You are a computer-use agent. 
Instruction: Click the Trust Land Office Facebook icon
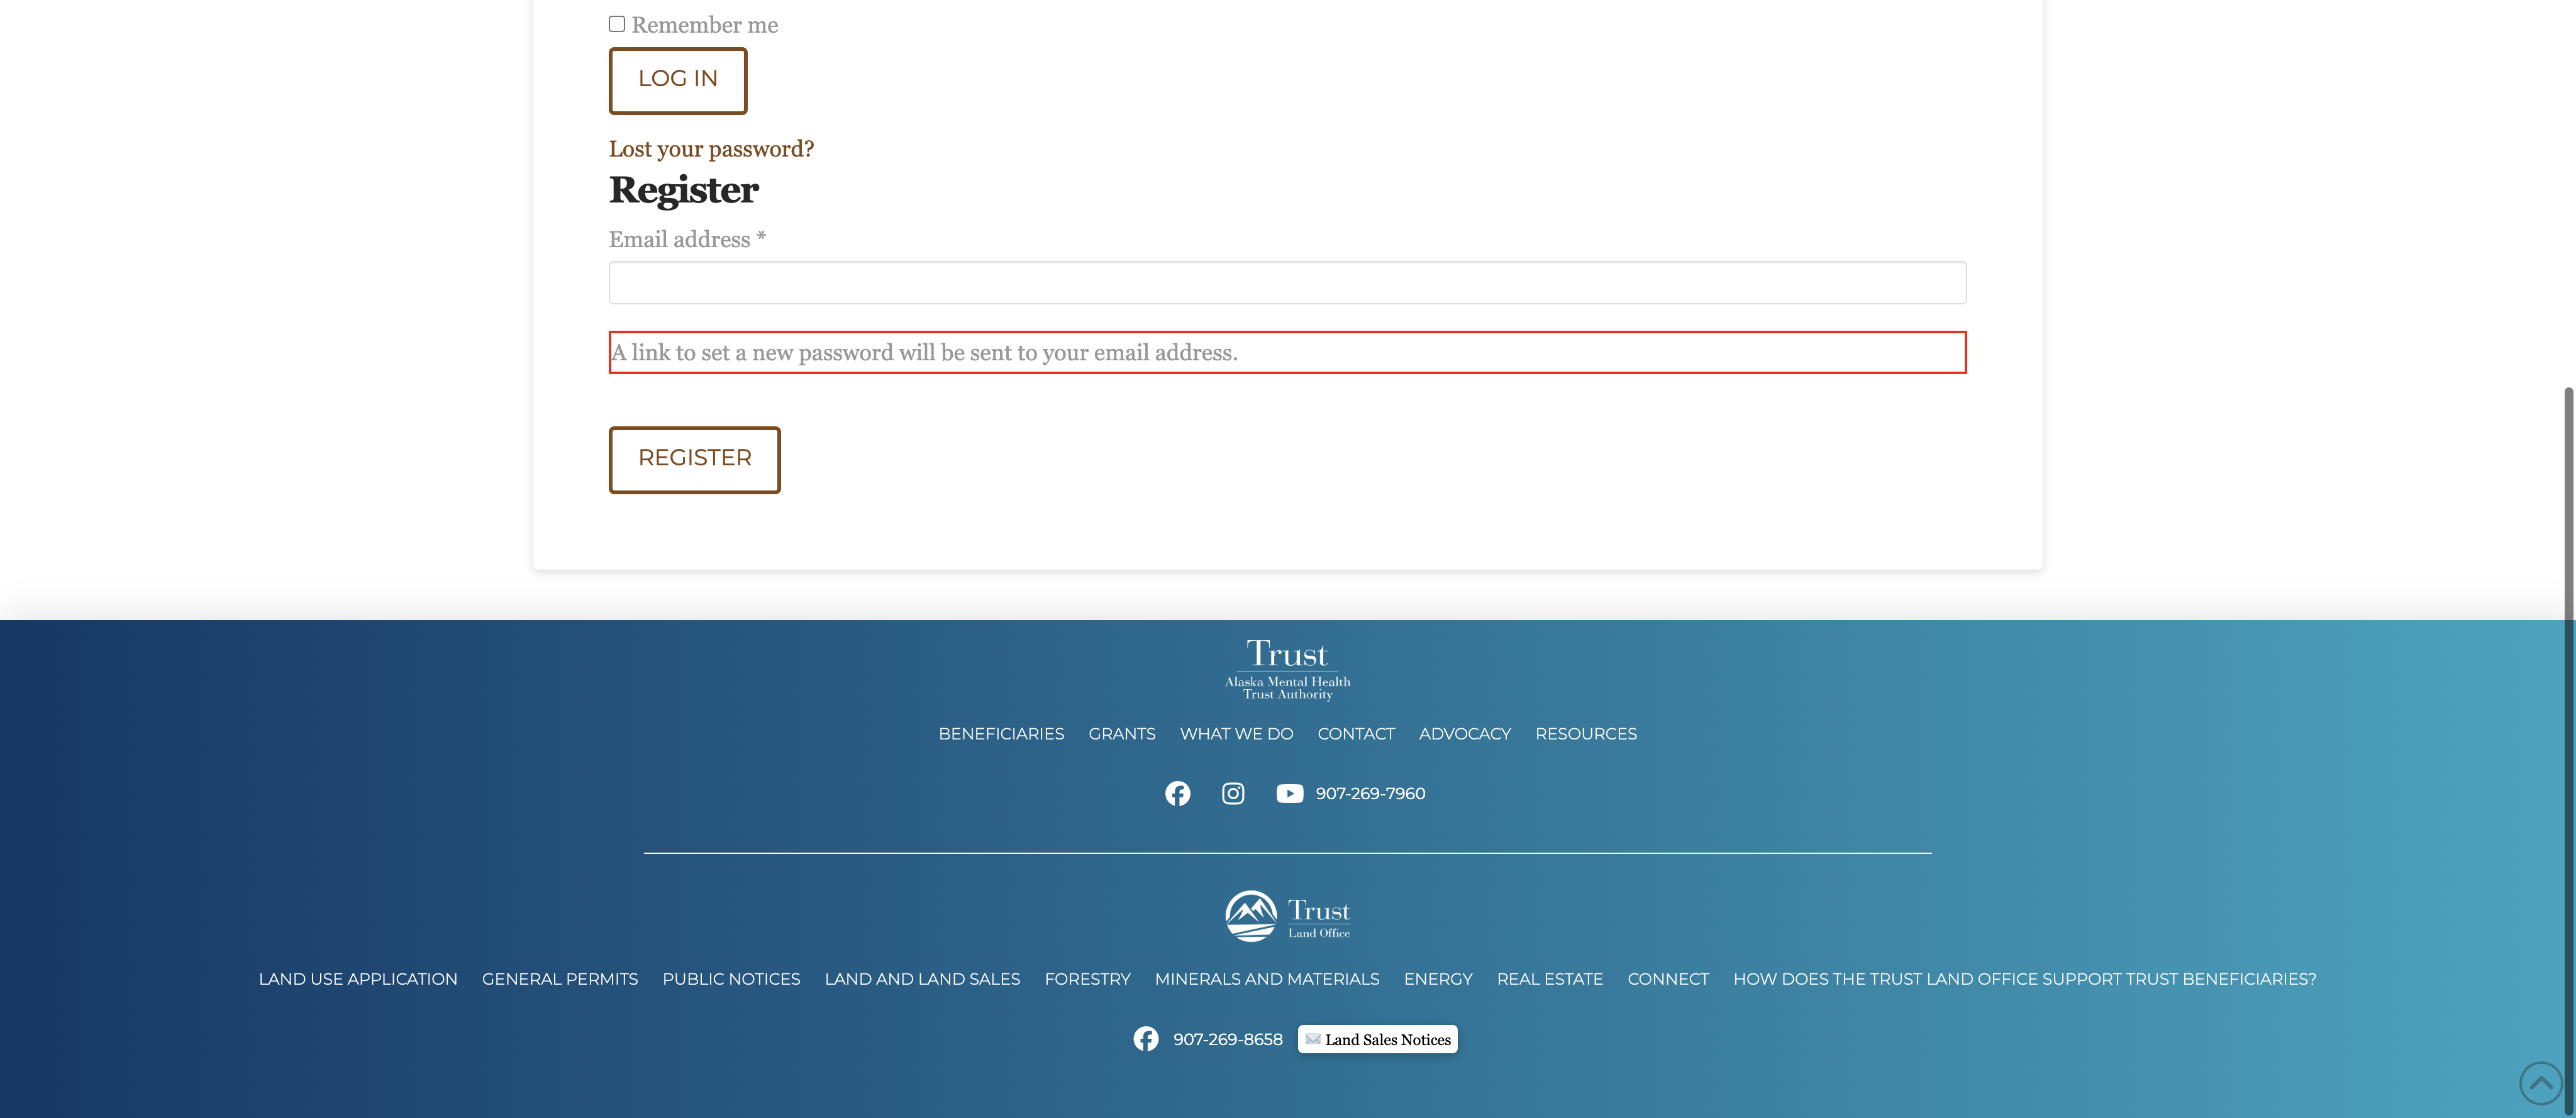[1146, 1039]
